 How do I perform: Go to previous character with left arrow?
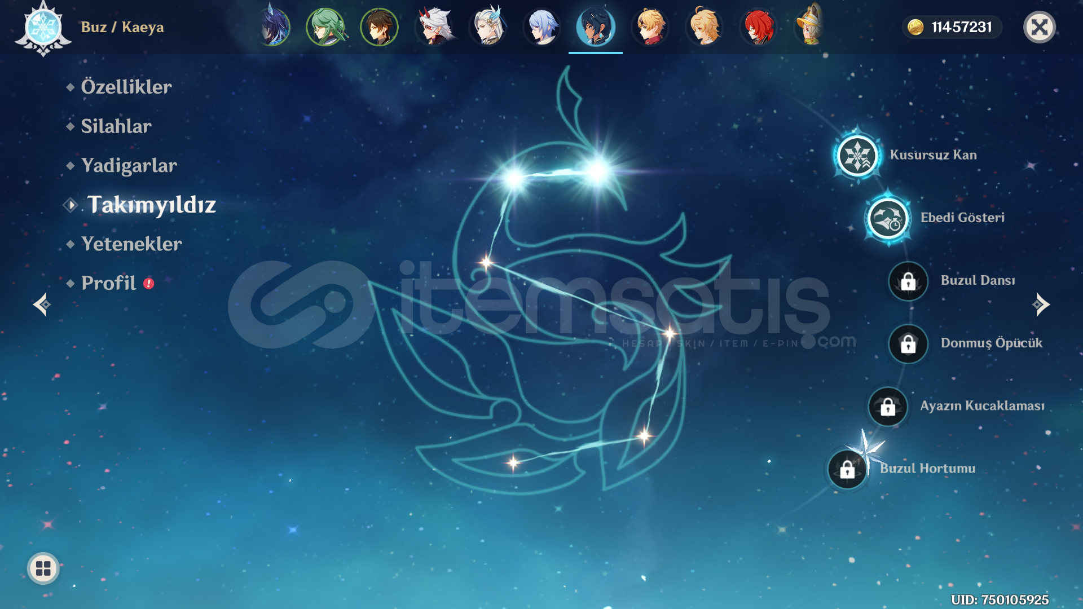pos(42,304)
